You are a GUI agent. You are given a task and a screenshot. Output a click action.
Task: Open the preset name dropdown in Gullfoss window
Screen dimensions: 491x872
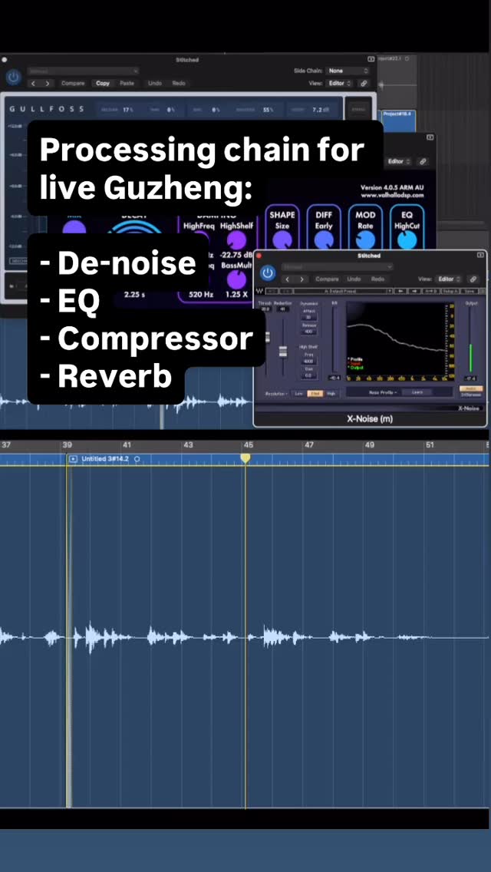(83, 71)
